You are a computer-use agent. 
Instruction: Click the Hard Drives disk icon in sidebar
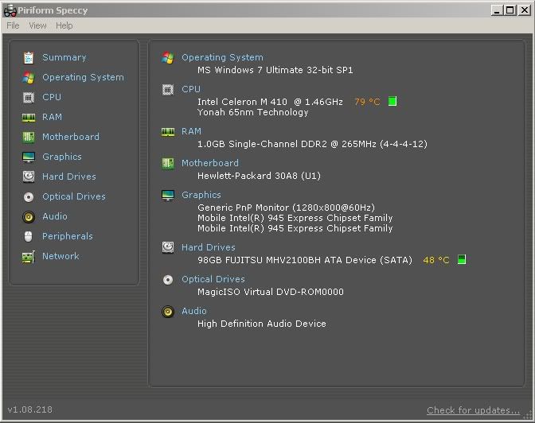(29, 177)
